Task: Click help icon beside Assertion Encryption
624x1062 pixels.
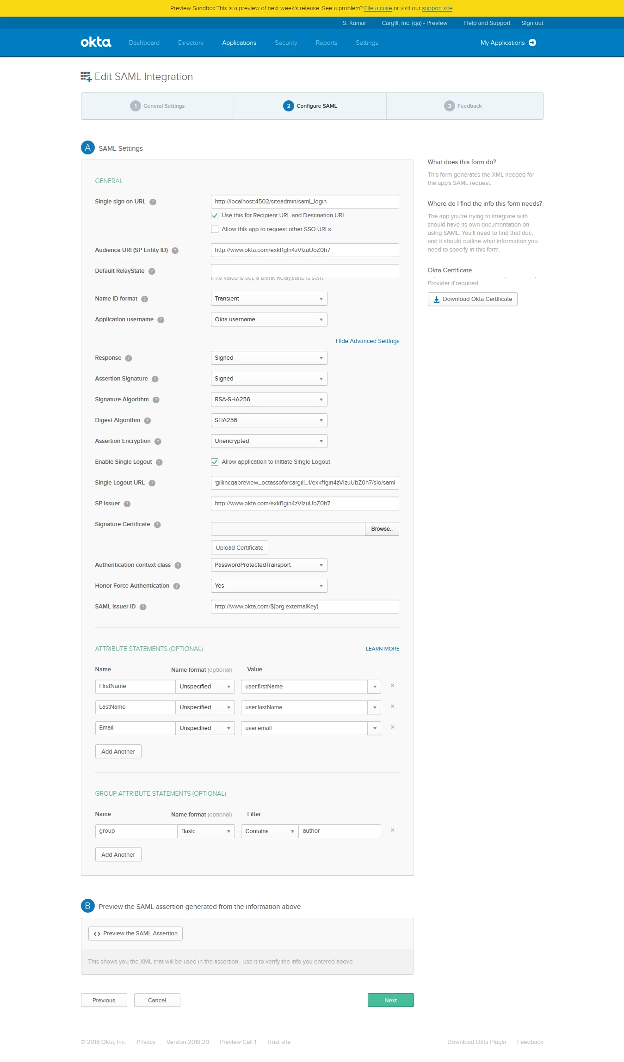Action: pyautogui.click(x=158, y=442)
